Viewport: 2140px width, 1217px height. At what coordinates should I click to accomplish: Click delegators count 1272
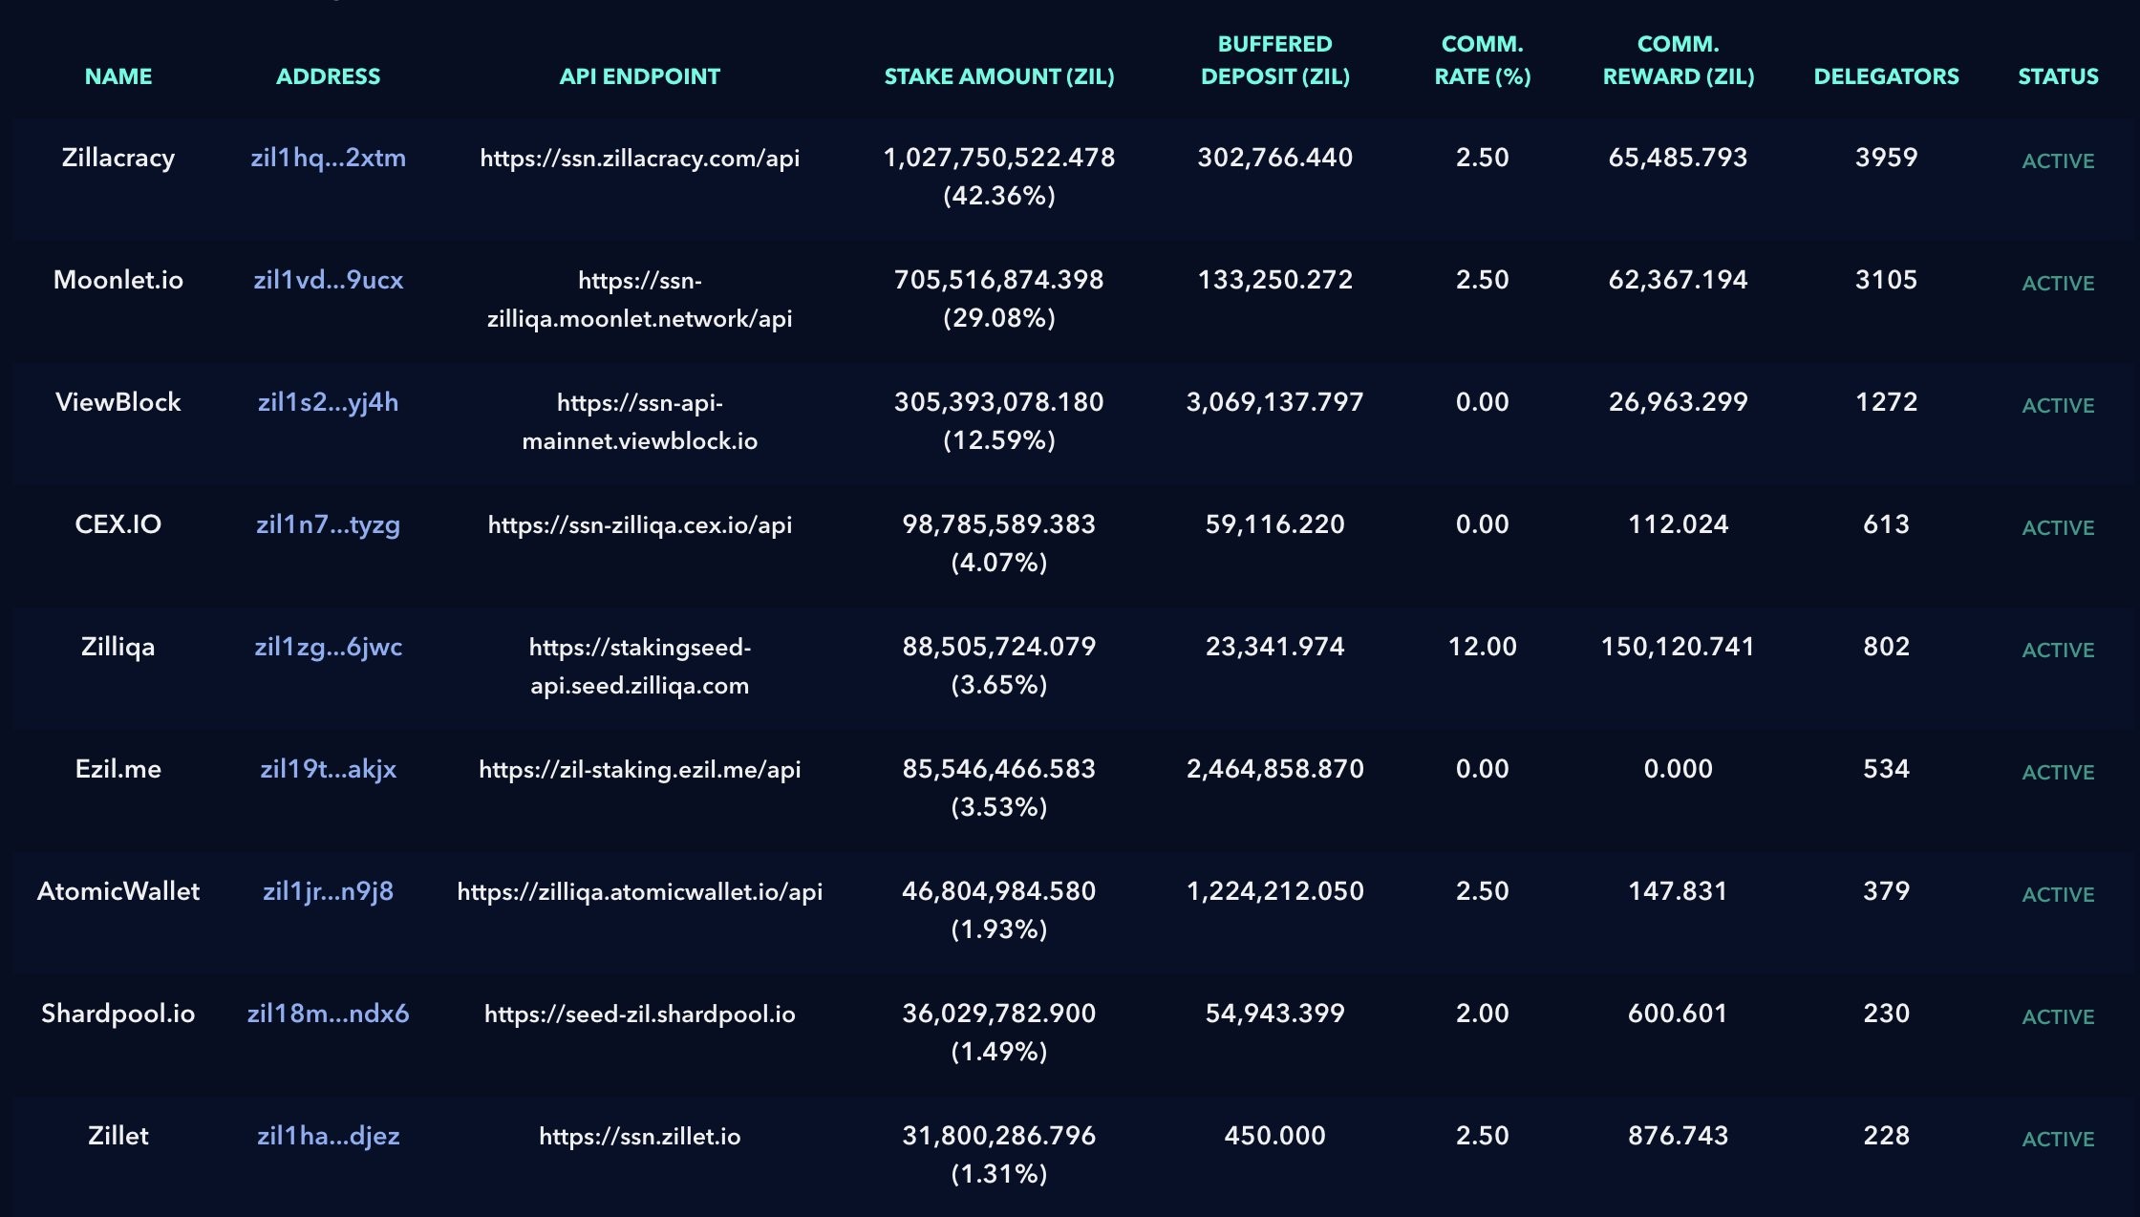1887,402
